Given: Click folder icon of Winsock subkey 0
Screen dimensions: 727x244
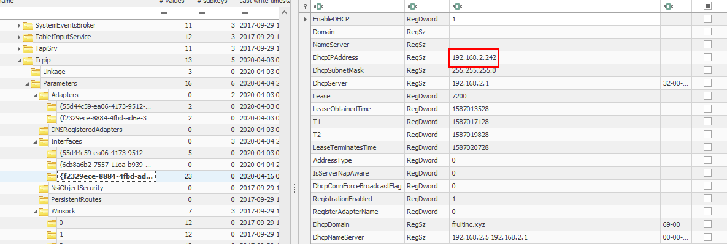Looking at the screenshot, I should (52, 223).
